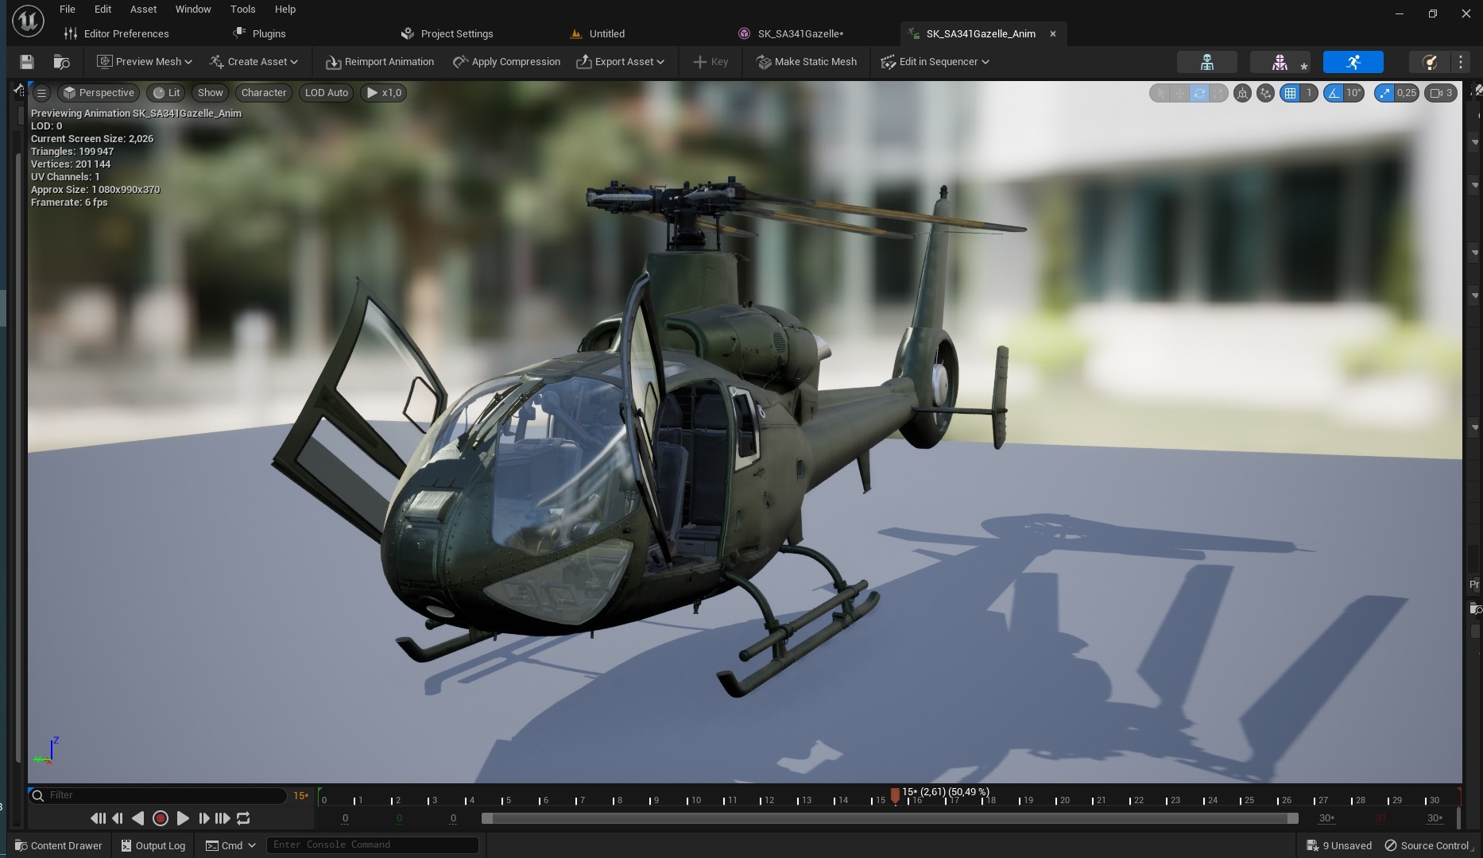Open the Window menu

[193, 10]
